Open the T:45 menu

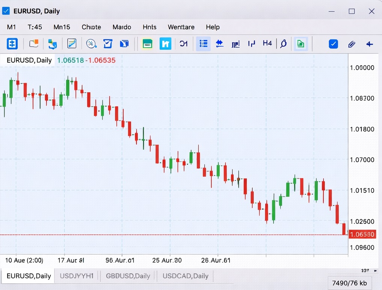point(35,27)
